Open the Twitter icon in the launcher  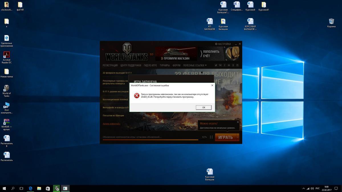(216, 65)
